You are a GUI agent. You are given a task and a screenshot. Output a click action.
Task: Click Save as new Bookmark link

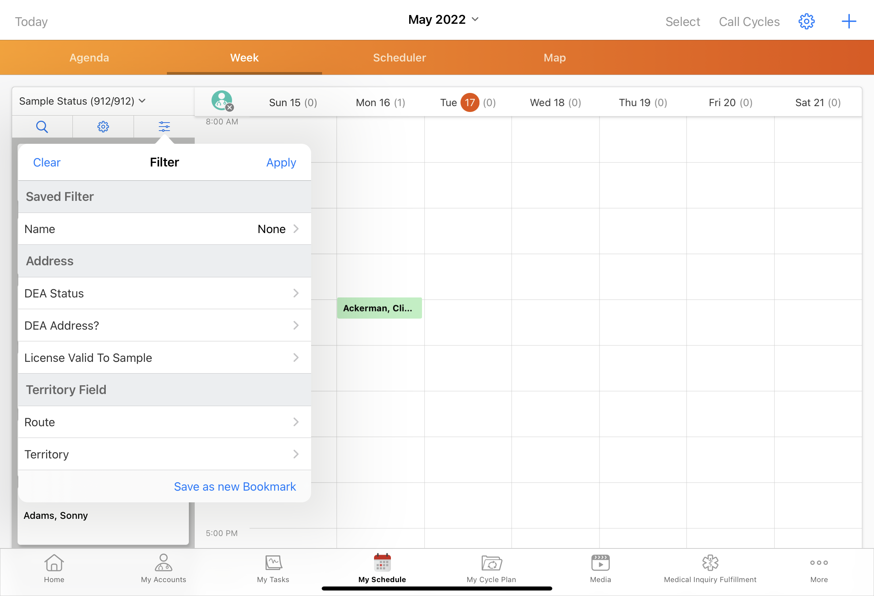[235, 487]
